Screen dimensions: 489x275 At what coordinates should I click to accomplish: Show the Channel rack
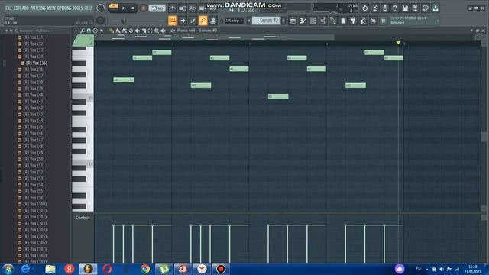click(x=313, y=21)
